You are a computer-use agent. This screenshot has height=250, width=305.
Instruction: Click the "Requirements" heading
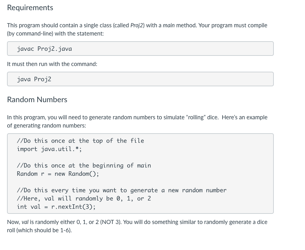click(x=30, y=8)
